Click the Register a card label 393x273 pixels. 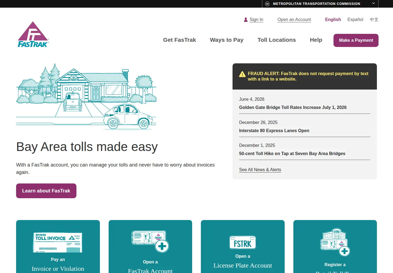[x=335, y=265]
